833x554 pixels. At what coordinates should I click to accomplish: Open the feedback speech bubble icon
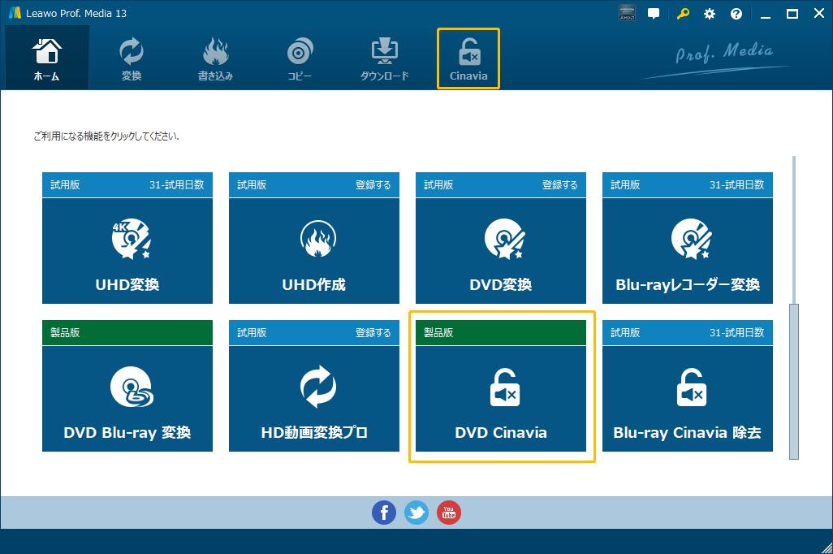pos(654,14)
